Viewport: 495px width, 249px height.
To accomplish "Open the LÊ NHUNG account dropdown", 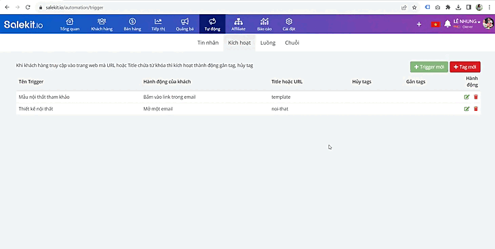I will point(467,22).
